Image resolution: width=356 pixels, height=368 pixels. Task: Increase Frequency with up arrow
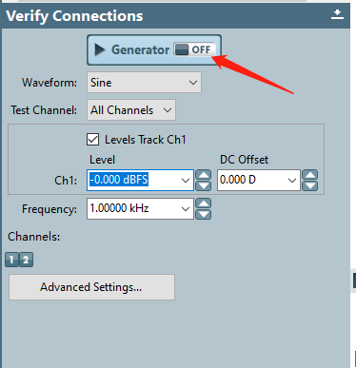[x=204, y=203]
